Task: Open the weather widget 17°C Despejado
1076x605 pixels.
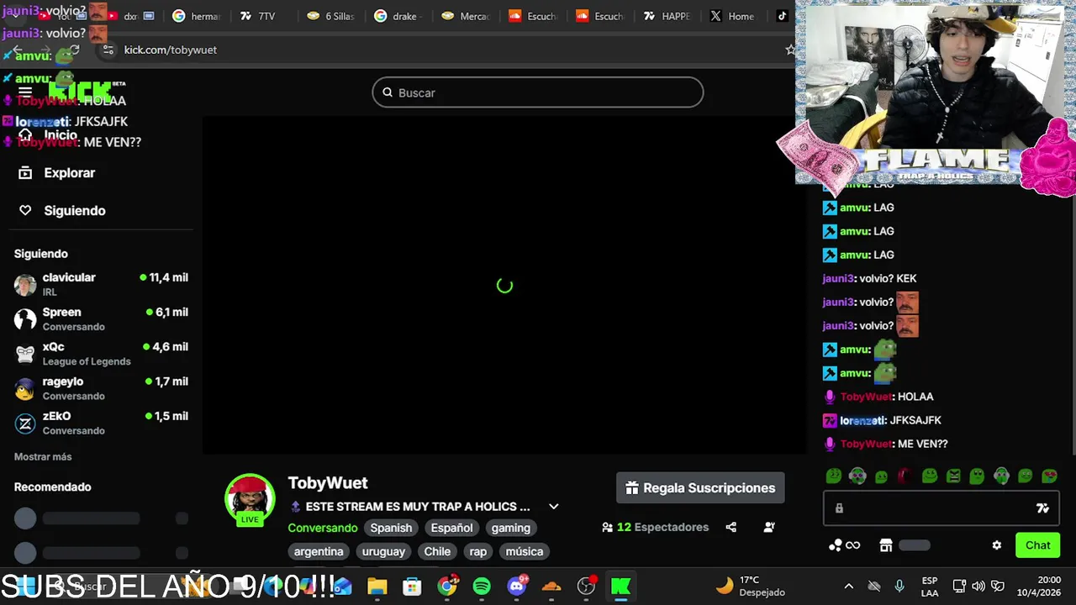Action: click(x=751, y=586)
